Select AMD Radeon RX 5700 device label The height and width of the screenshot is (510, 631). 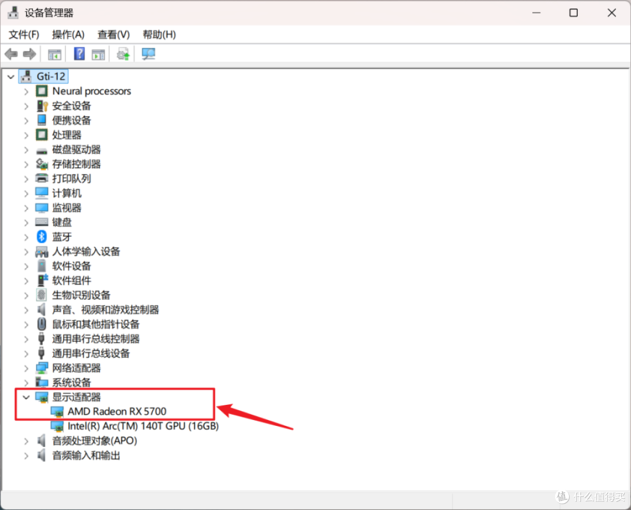pyautogui.click(x=117, y=411)
